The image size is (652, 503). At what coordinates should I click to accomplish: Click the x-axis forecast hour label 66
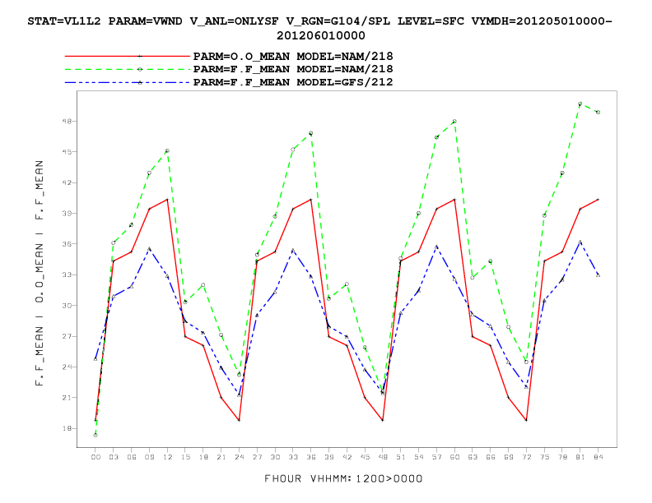point(491,457)
